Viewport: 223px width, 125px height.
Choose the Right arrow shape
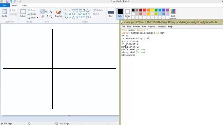pyautogui.click(x=80, y=14)
